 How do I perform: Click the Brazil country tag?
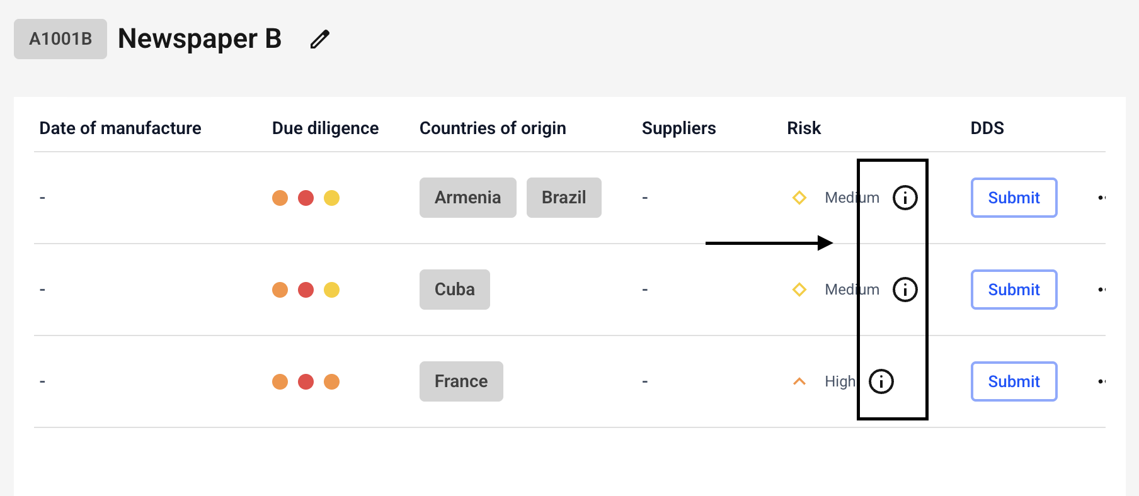point(564,198)
